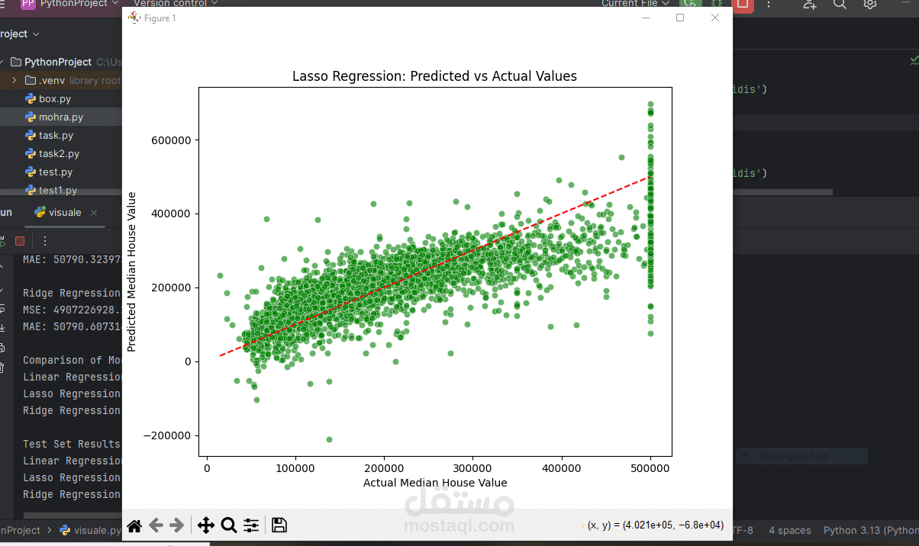Click the 300000 x-axis tick label
Screen dimensions: 919x546
472,467
